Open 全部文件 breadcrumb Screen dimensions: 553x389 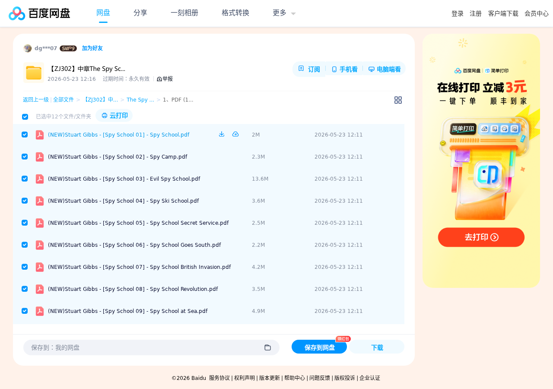pyautogui.click(x=64, y=100)
